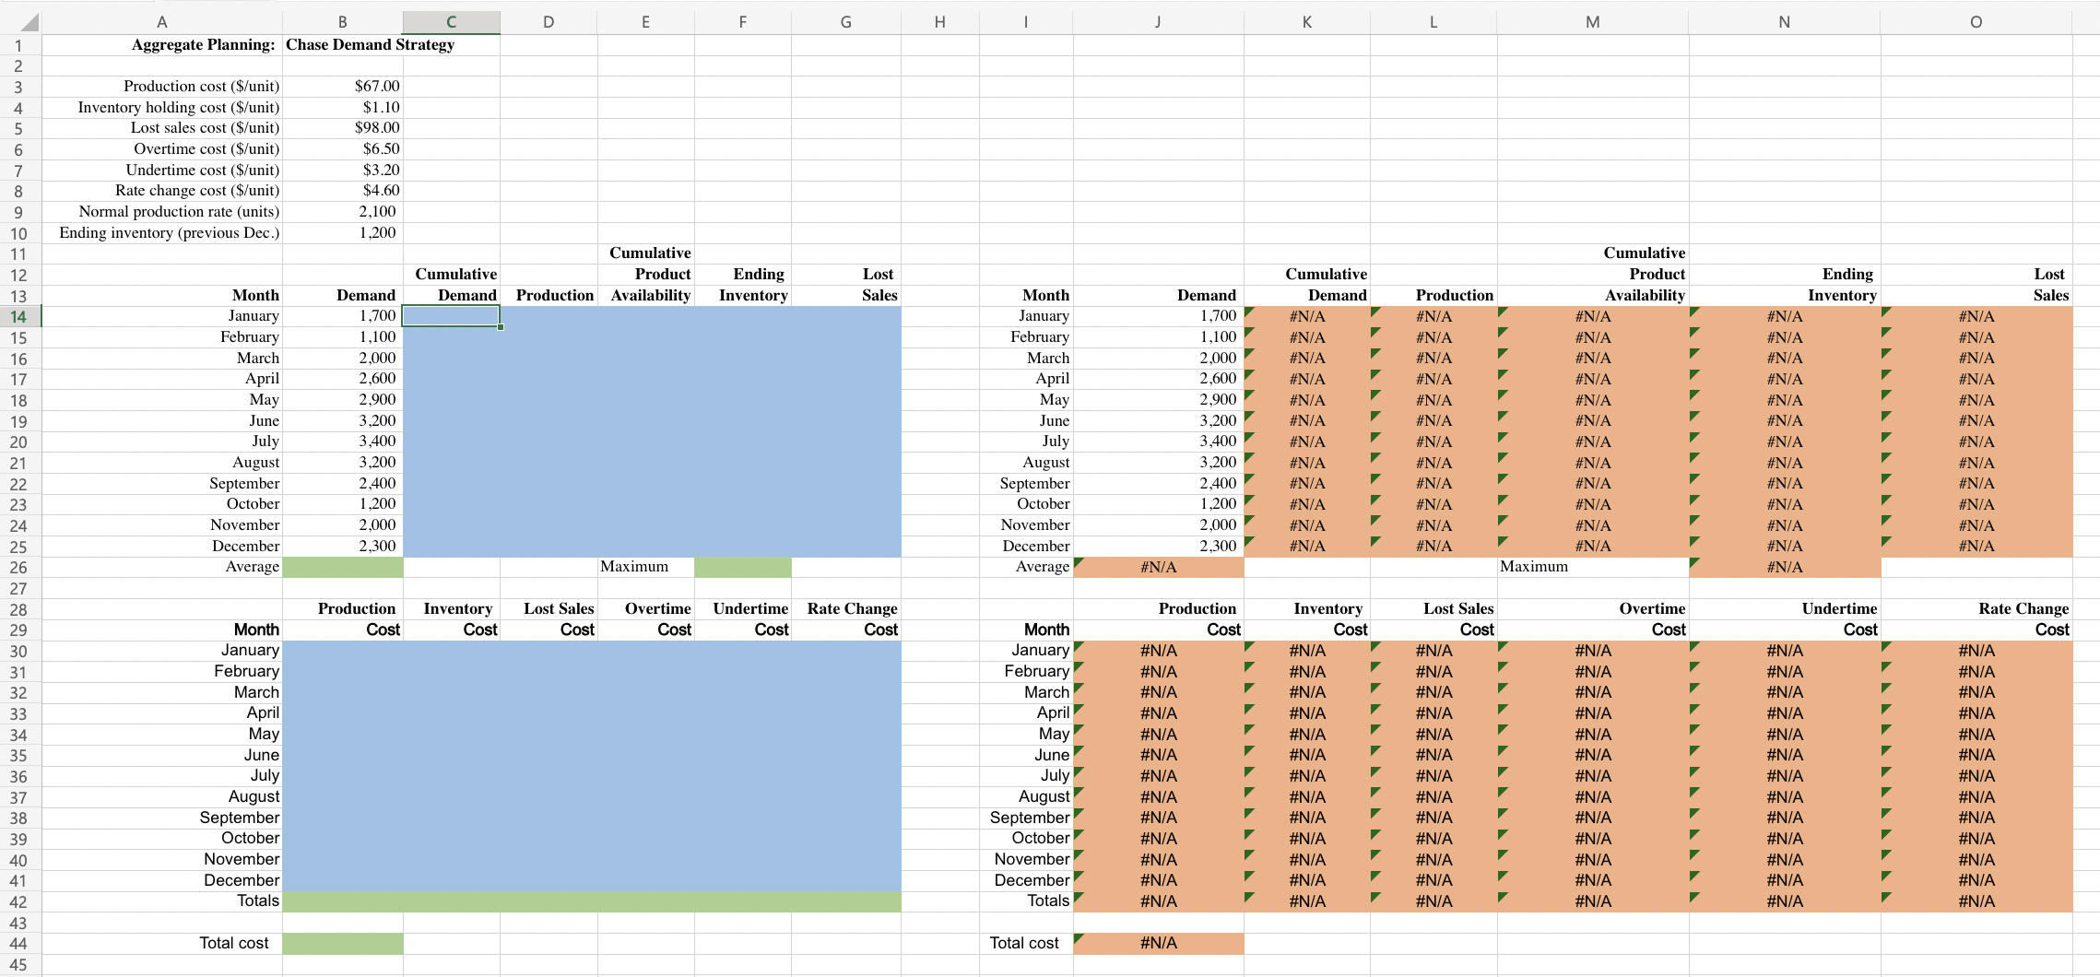Image resolution: width=2100 pixels, height=977 pixels.
Task: Select column header C
Action: tap(452, 20)
